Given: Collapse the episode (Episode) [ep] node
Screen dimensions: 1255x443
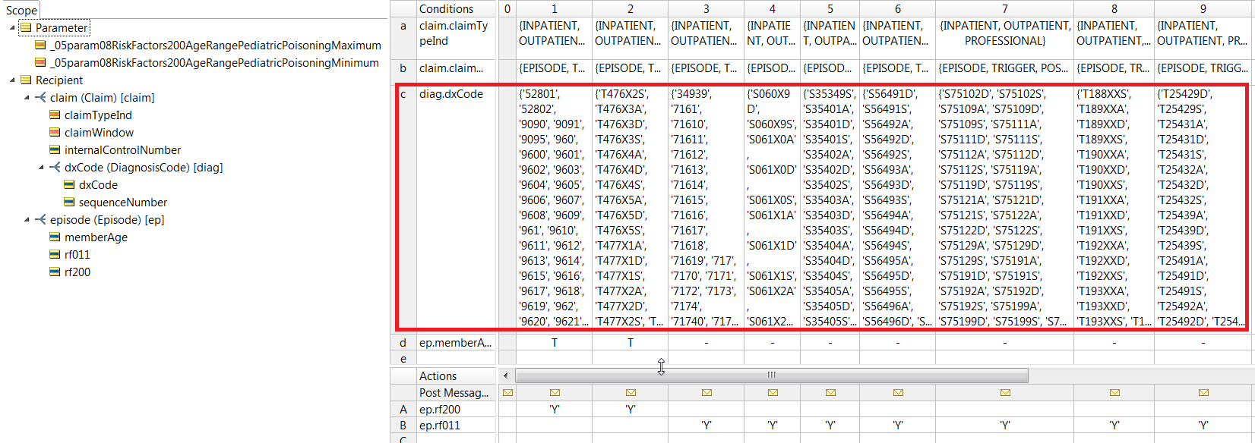Looking at the screenshot, I should (x=27, y=220).
